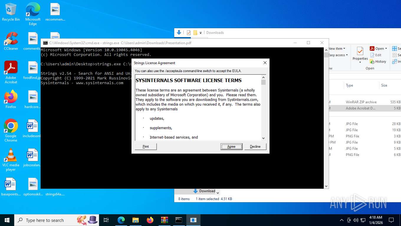
Task: Agree to the Strings license
Action: [231, 147]
